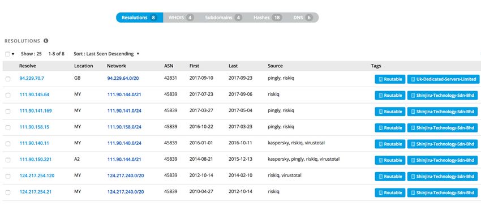Open IP 111.90.140.11
The height and width of the screenshot is (210, 481).
[34, 143]
